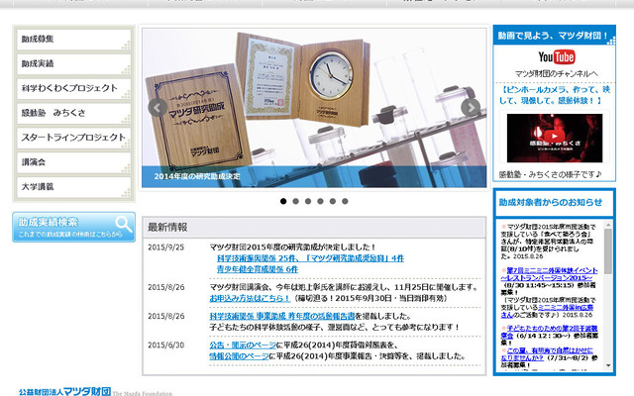634x396 pixels.
Task: Click 動画で見よう、マツダ財団！ header
Action: pos(554,36)
